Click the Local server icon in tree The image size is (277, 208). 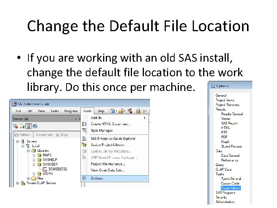[x=28, y=146]
